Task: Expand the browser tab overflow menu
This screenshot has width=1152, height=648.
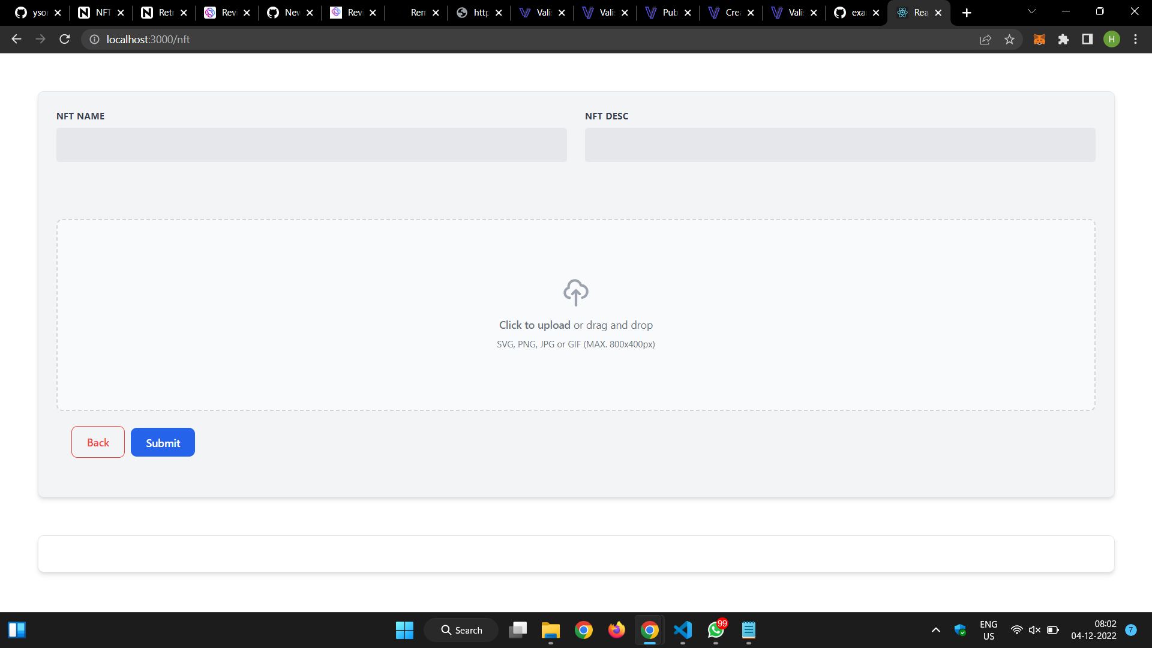Action: pyautogui.click(x=1031, y=12)
